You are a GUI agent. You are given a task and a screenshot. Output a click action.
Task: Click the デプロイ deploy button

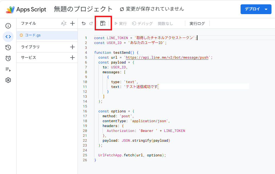252,9
